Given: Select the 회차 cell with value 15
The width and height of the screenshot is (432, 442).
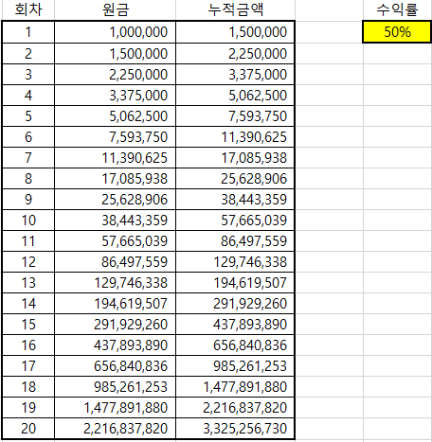Looking at the screenshot, I should (x=28, y=325).
